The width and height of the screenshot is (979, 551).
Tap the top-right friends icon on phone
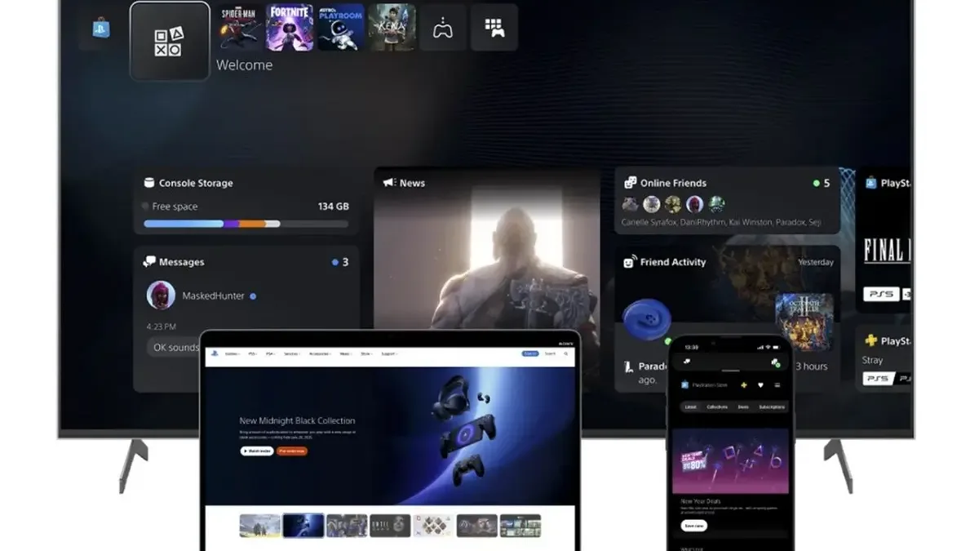776,362
